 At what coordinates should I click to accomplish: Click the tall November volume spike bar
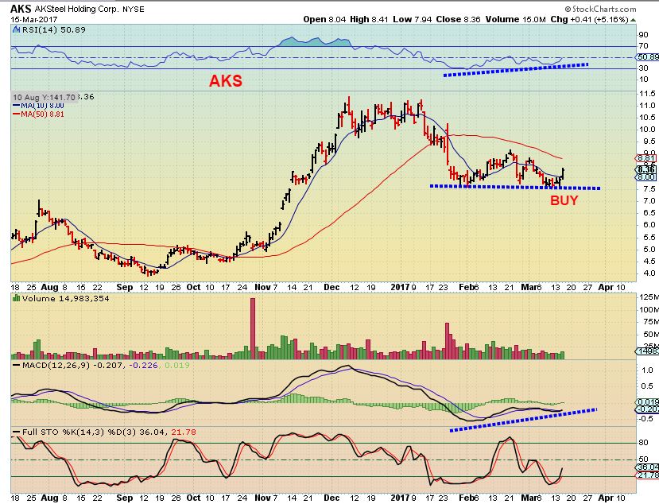click(253, 328)
